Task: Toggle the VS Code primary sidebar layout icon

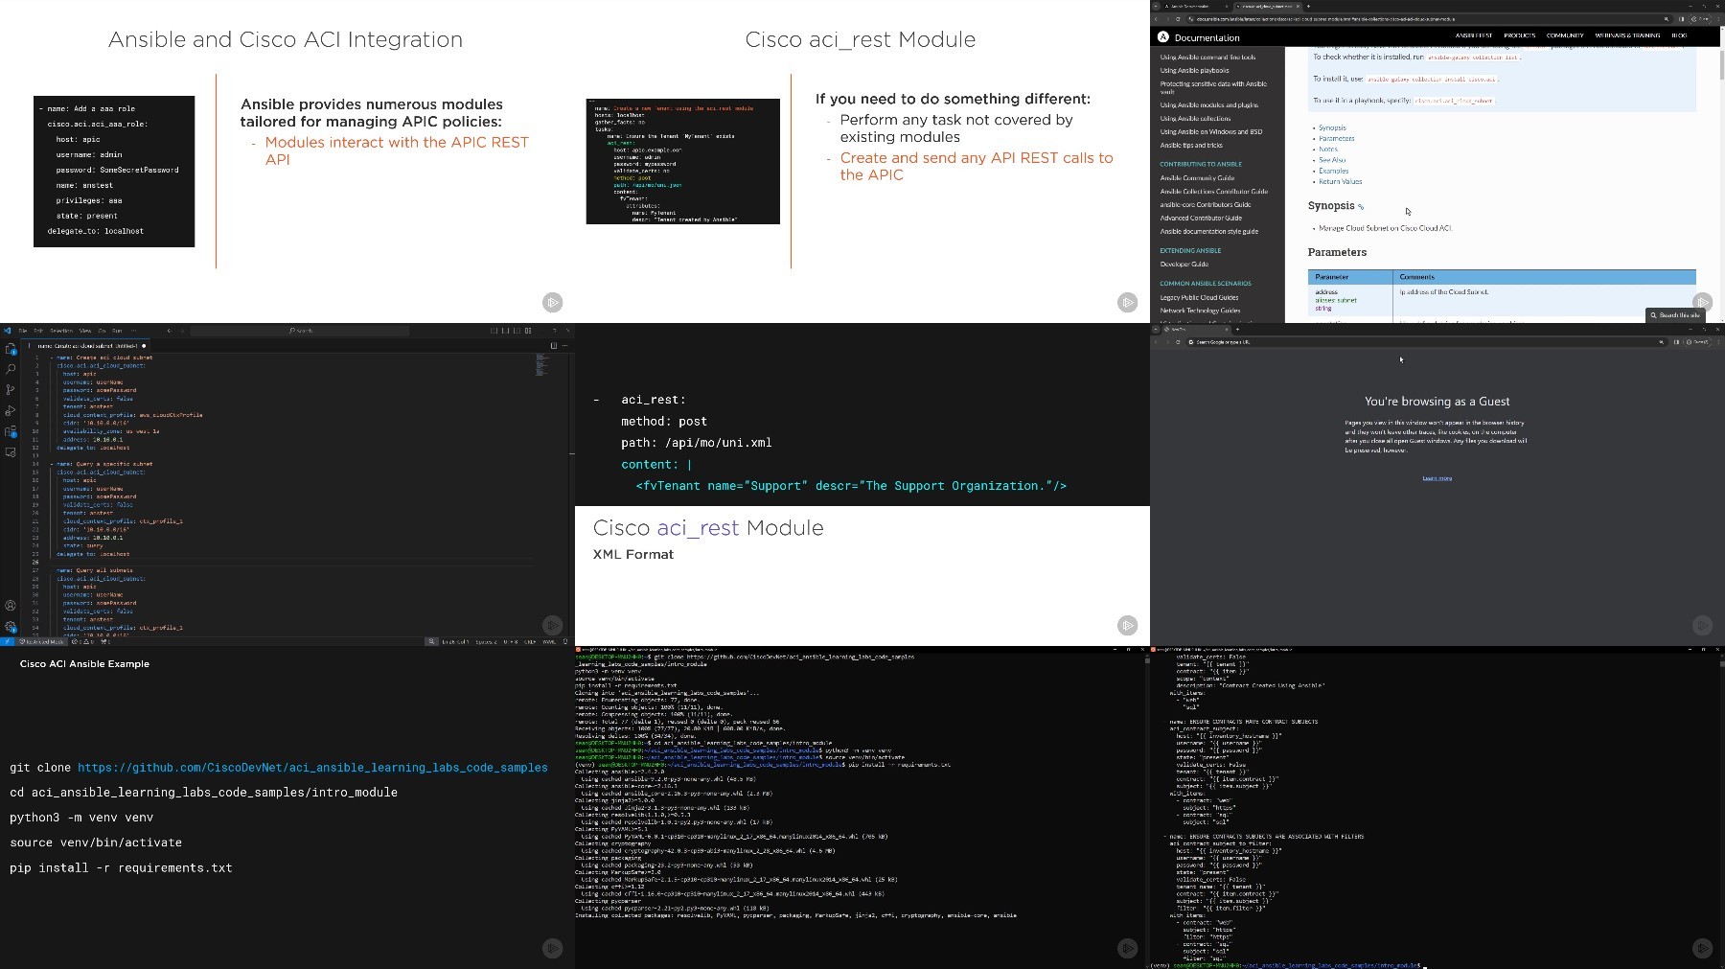Action: coord(494,331)
